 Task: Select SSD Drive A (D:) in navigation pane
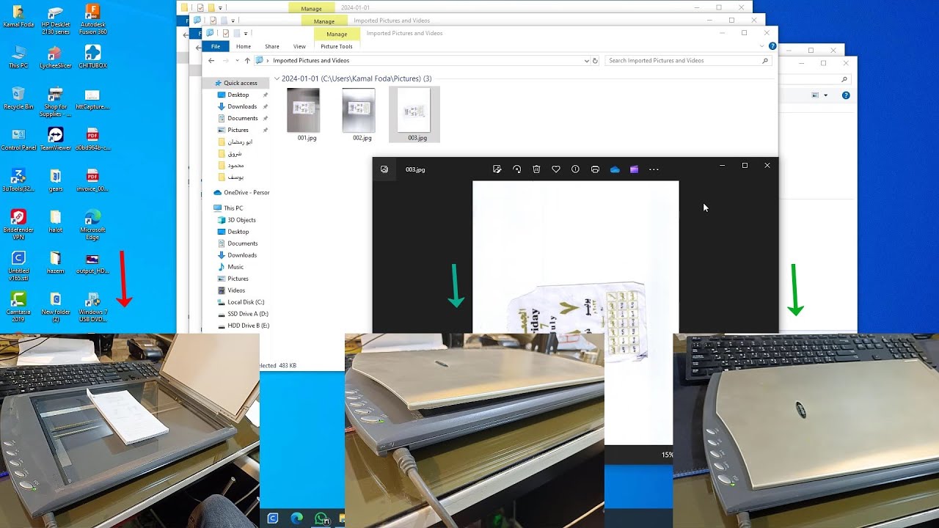pos(248,314)
